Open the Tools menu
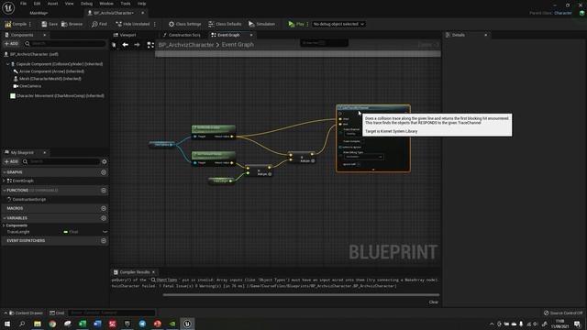The height and width of the screenshot is (330, 587). tap(126, 4)
